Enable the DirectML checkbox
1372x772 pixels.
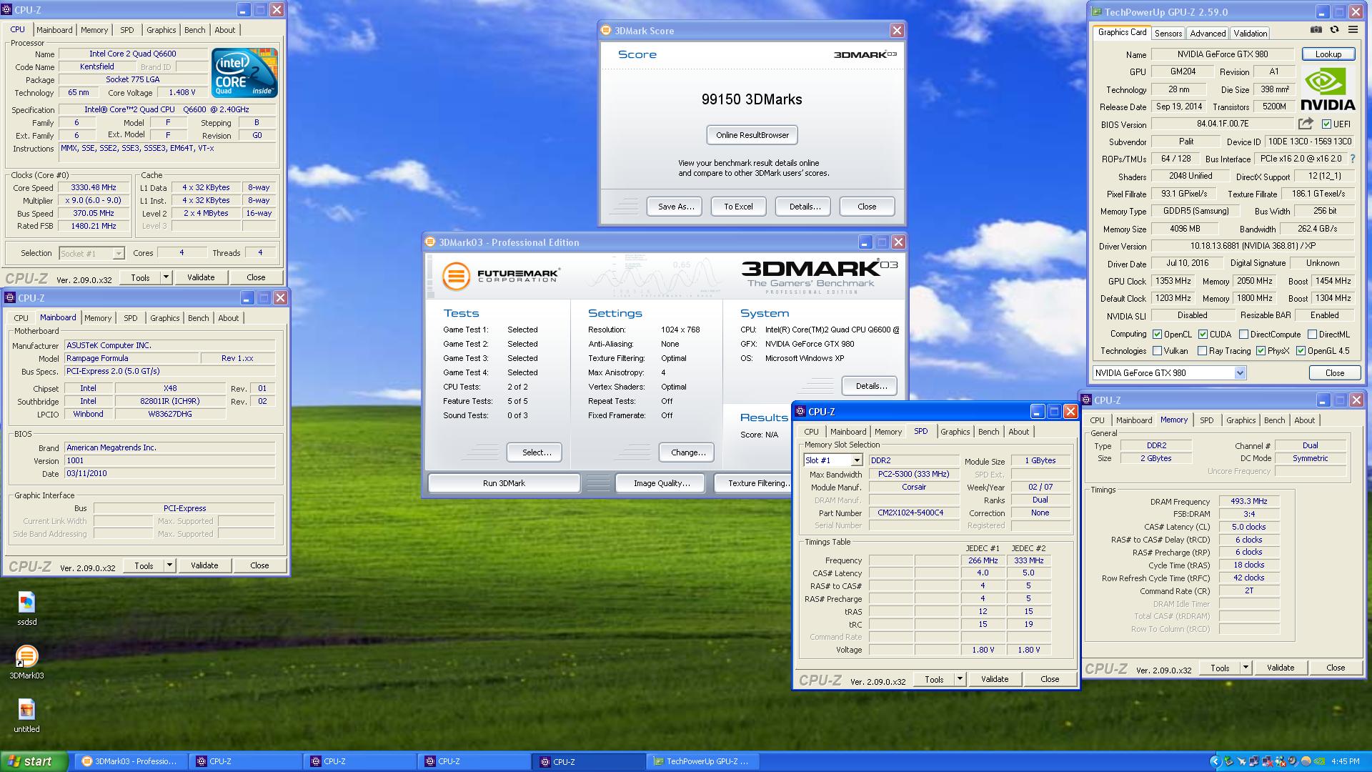[1312, 334]
